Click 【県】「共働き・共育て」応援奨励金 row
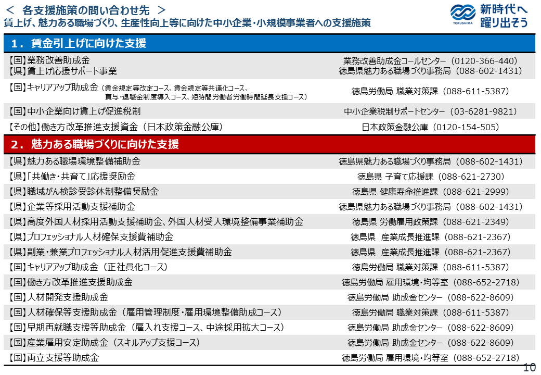This screenshot has height=375, width=541. point(269,177)
